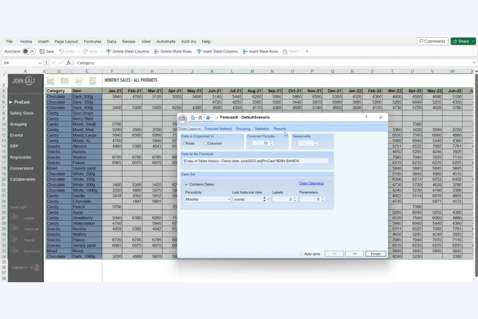478x319 pixels.
Task: Switch to the Forecast Method tab
Action: coord(218,129)
